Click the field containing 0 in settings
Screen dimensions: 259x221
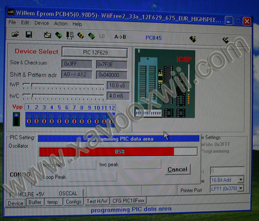coord(227,170)
